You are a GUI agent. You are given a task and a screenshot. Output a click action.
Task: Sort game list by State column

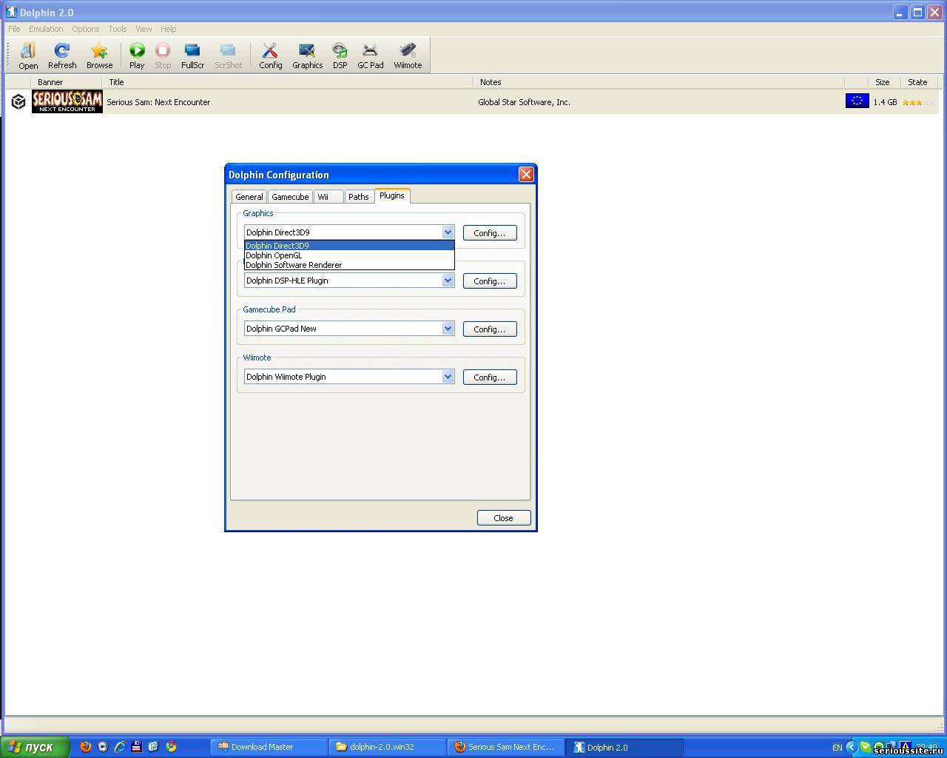click(918, 82)
